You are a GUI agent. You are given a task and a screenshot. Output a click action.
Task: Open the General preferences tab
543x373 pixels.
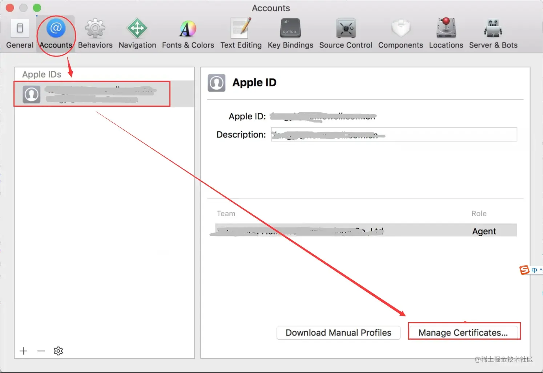[x=20, y=34]
